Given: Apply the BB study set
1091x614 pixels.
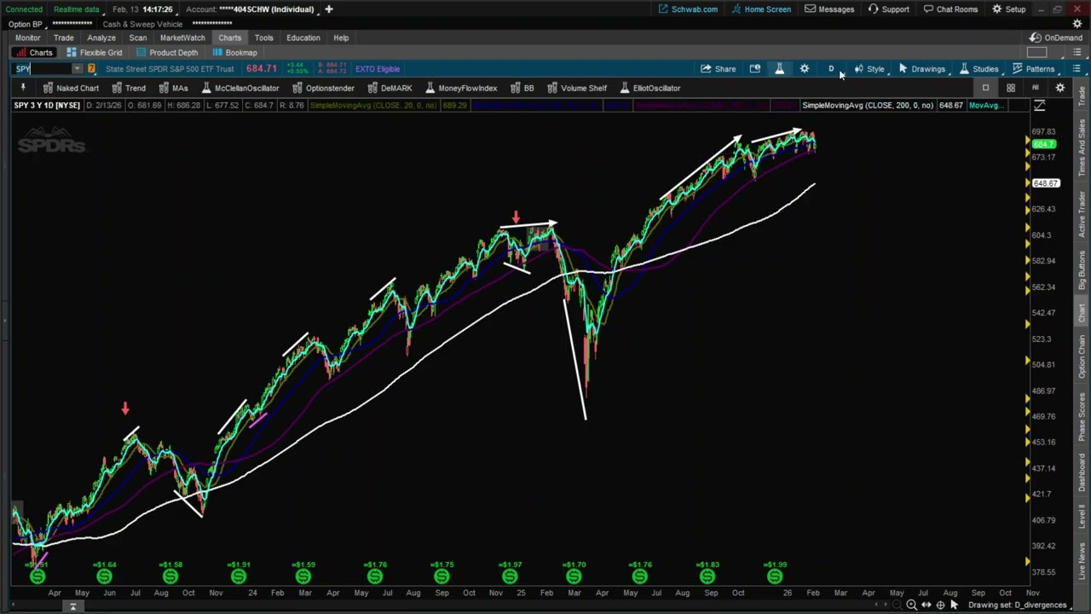Looking at the screenshot, I should (522, 88).
